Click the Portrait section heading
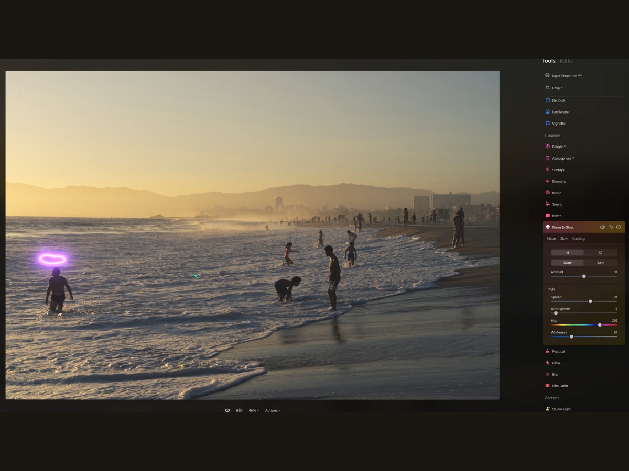This screenshot has width=629, height=471. pos(552,398)
